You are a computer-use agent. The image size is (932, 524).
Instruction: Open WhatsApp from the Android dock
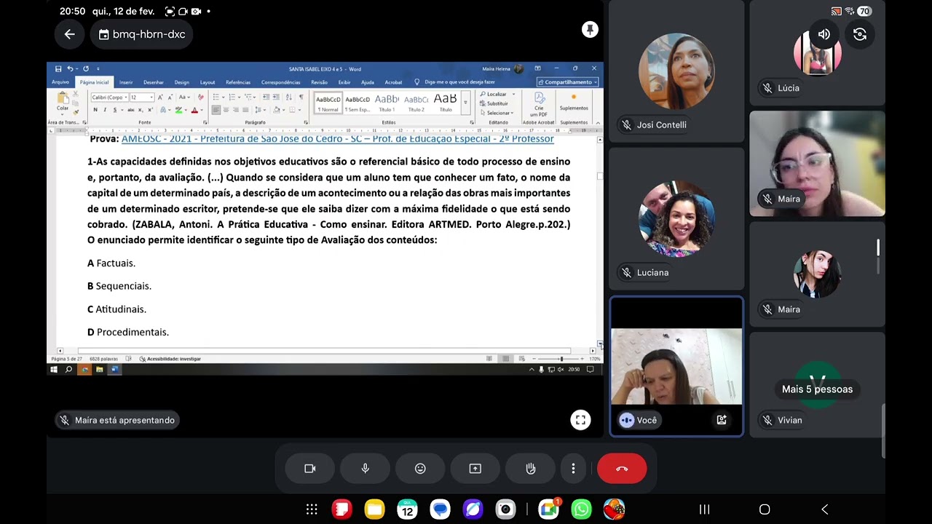(x=581, y=509)
